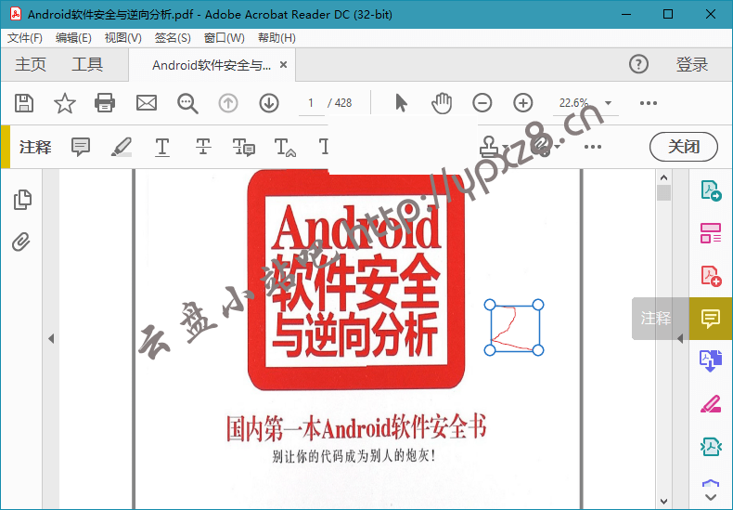The image size is (733, 510).
Task: Open 帮助(H) menu
Action: coord(276,38)
